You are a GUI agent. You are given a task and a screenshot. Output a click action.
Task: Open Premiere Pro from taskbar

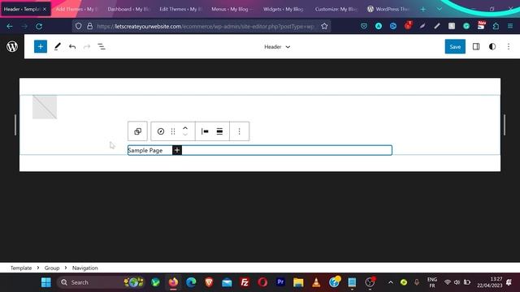280,282
